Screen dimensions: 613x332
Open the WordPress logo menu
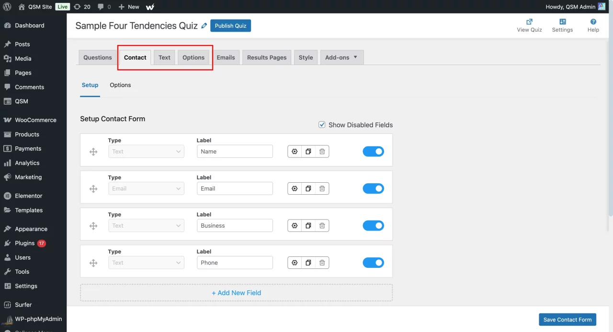tap(7, 7)
